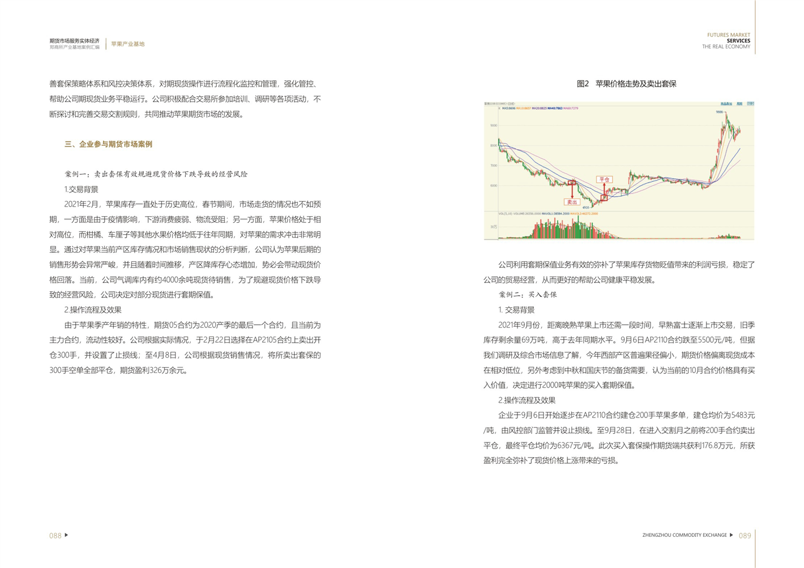Click the '6000' price axis label
804x568 pixels.
(494, 186)
